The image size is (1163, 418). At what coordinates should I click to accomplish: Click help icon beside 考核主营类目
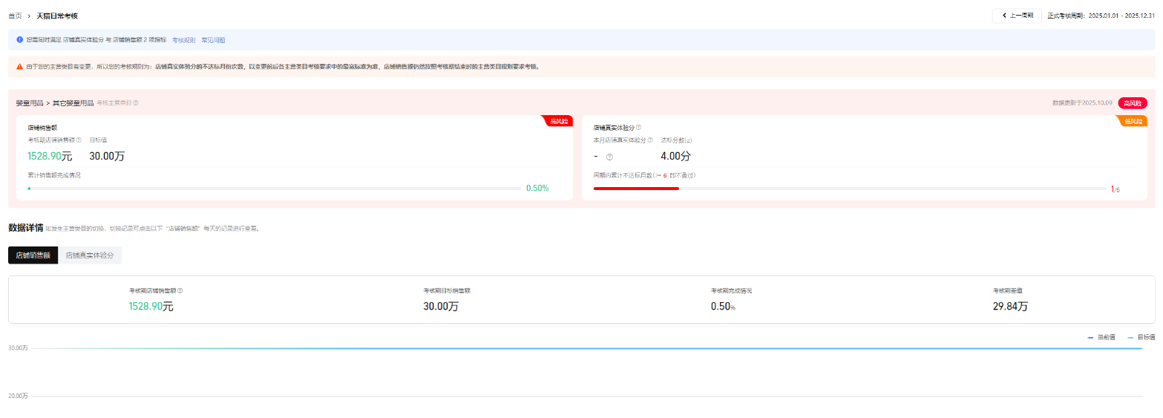(x=136, y=103)
